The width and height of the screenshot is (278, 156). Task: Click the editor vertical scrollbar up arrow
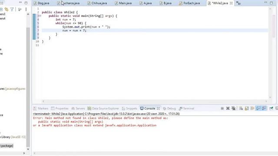click(270, 9)
